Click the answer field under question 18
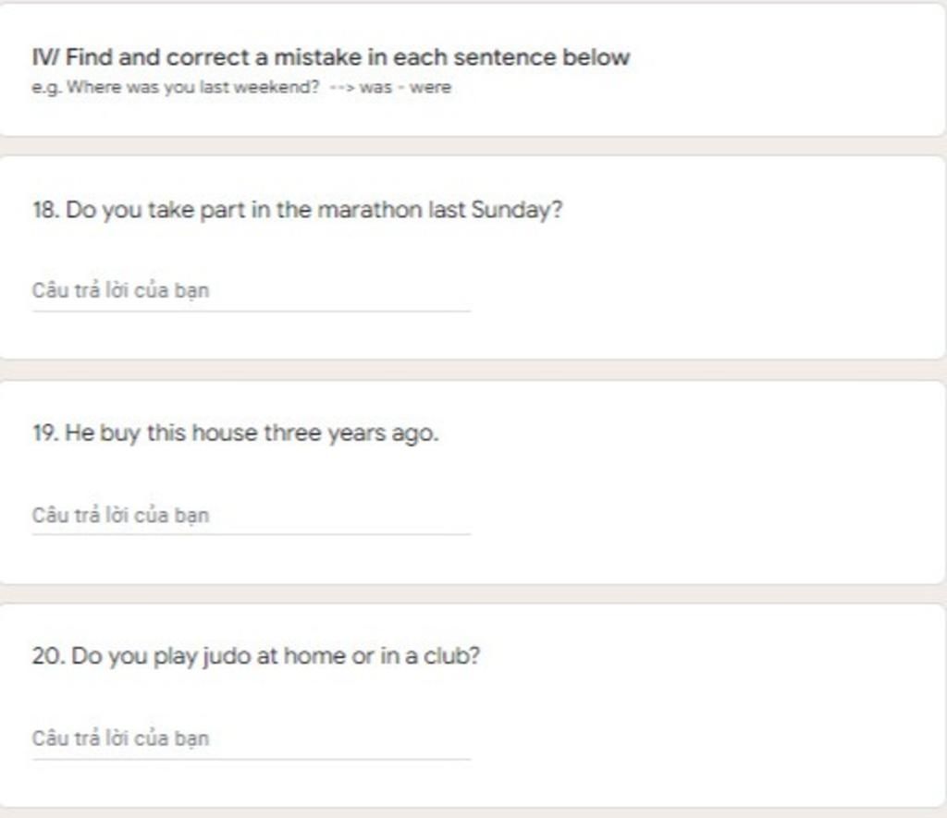This screenshot has width=947, height=818. pyautogui.click(x=251, y=291)
